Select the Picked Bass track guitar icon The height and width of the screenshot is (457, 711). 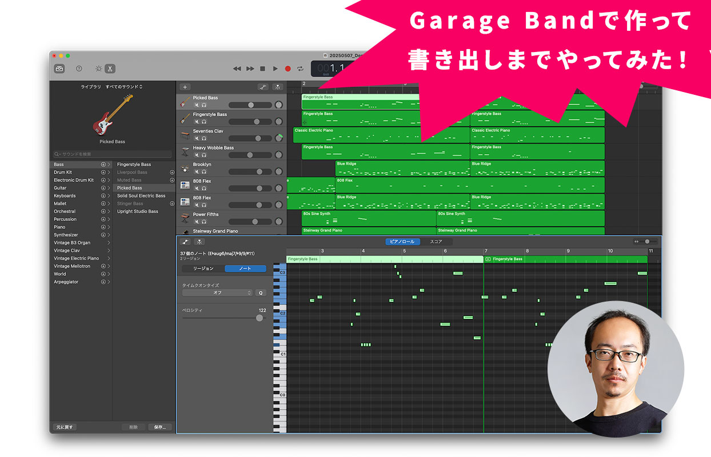[x=185, y=102]
